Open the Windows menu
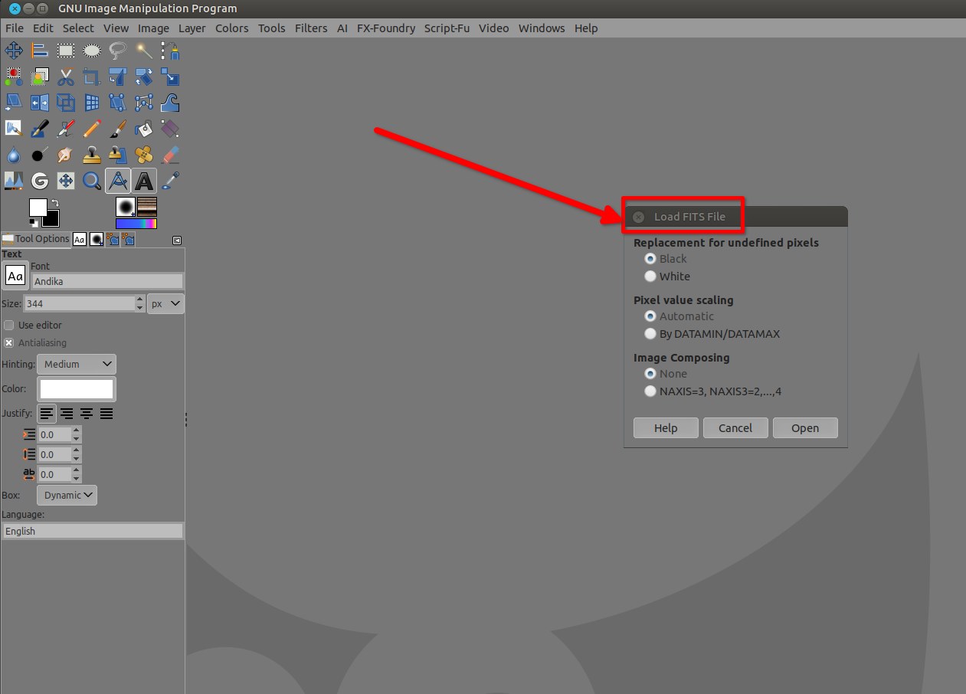 click(542, 28)
